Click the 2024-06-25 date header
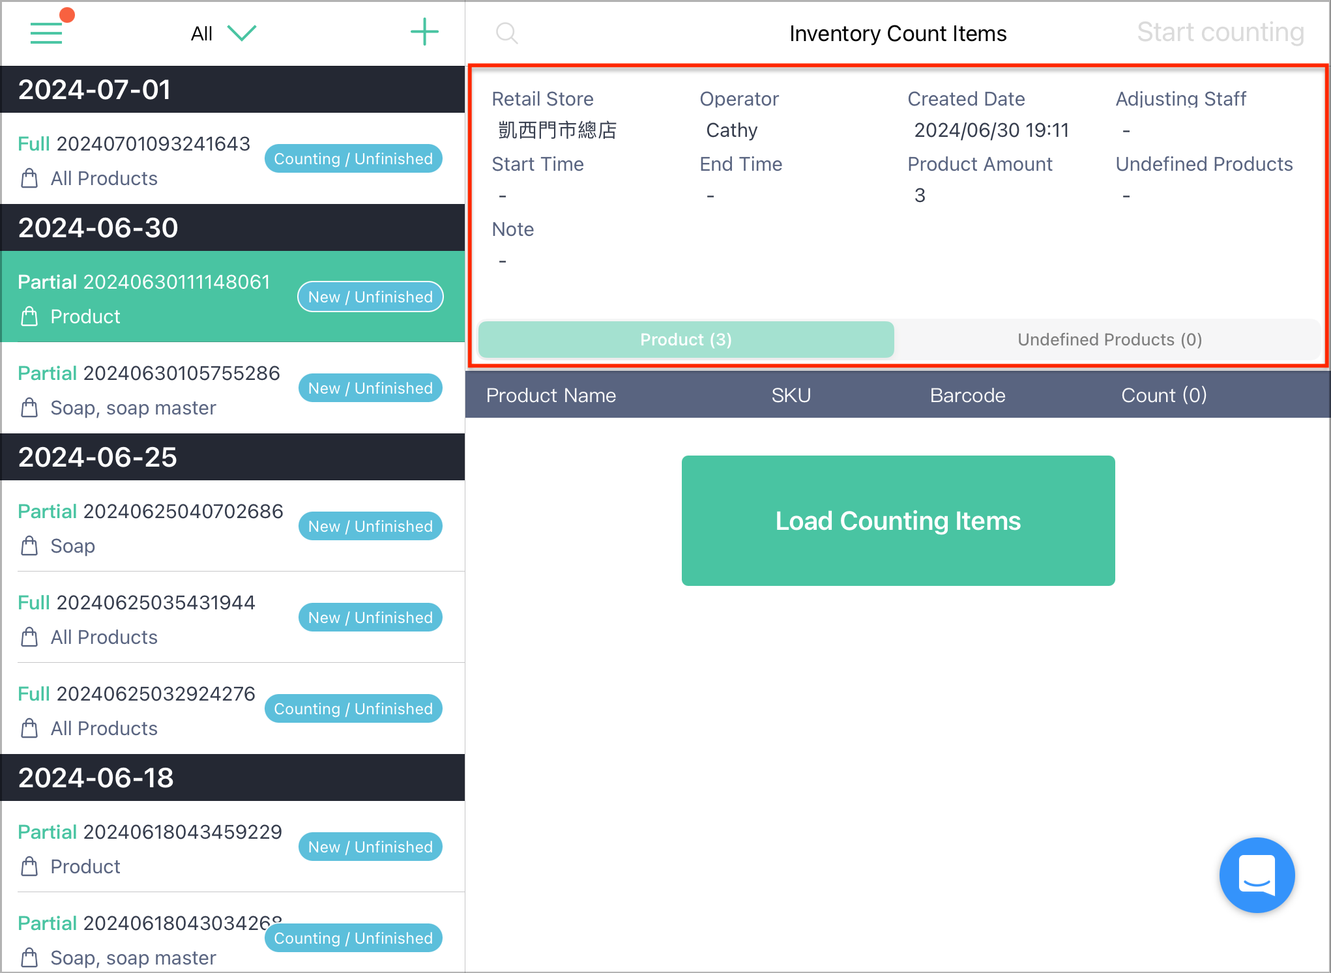Image resolution: width=1331 pixels, height=973 pixels. pyautogui.click(x=233, y=457)
